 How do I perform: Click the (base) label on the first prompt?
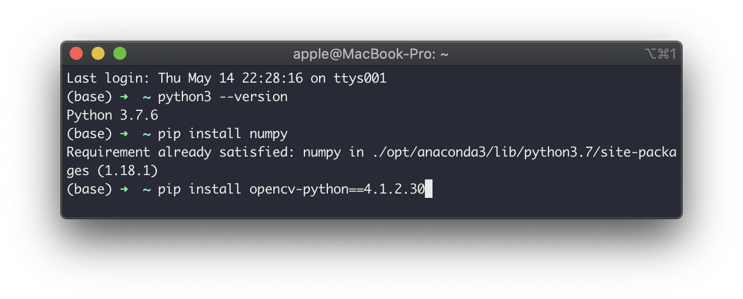pyautogui.click(x=89, y=97)
